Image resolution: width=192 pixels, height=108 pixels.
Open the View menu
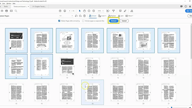pos(4,3)
